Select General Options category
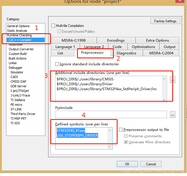The image size is (187, 176). click(x=18, y=26)
